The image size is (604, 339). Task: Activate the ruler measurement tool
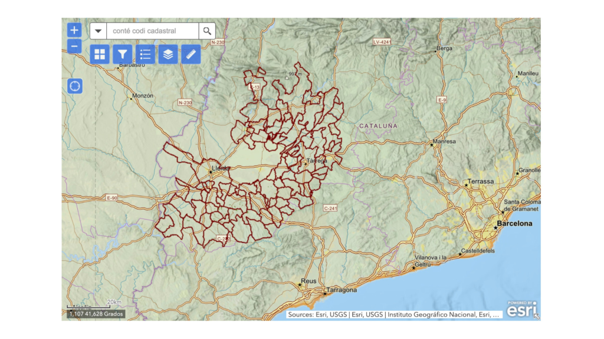coord(191,54)
